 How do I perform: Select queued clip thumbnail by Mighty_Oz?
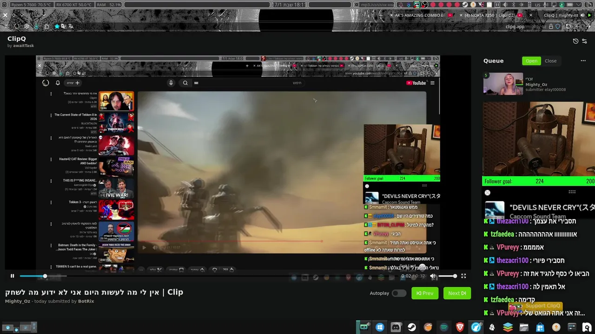[503, 83]
